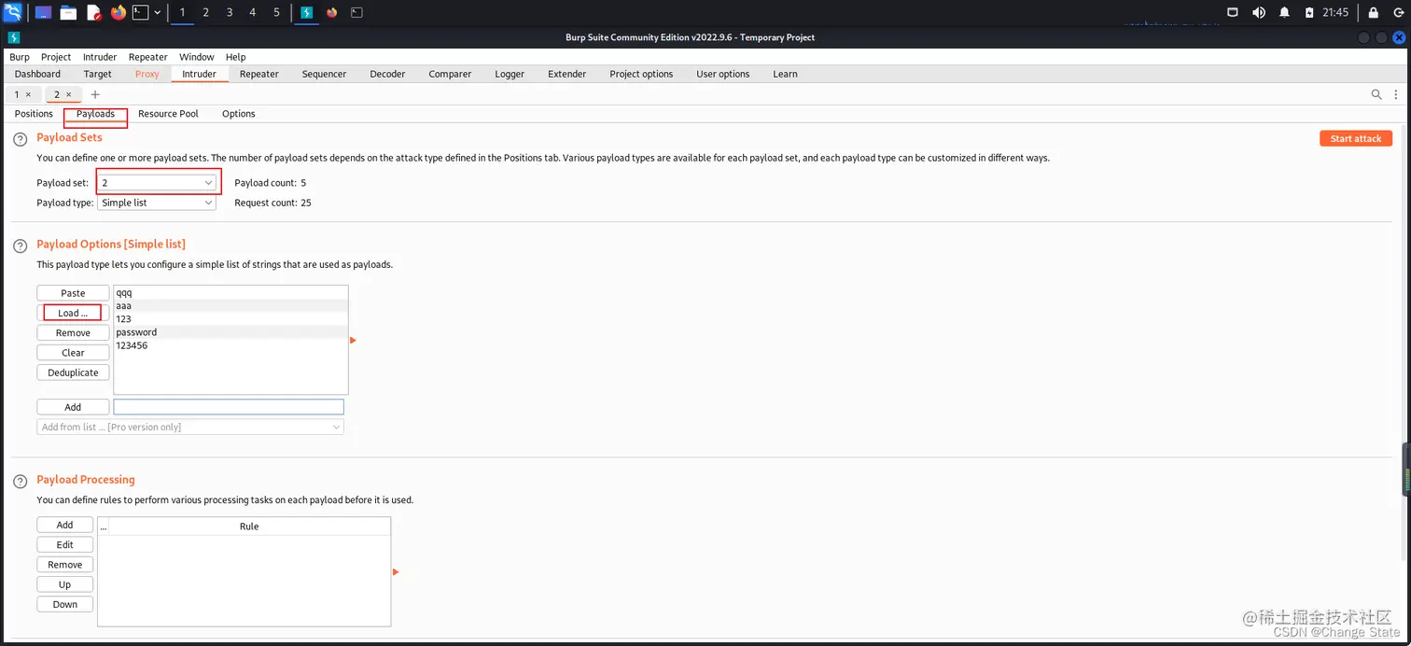Open the Positions sub-tab

34,114
